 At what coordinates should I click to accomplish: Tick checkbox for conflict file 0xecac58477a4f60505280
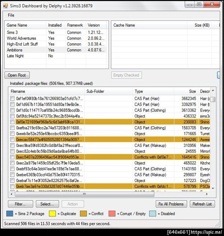click(x=12, y=140)
